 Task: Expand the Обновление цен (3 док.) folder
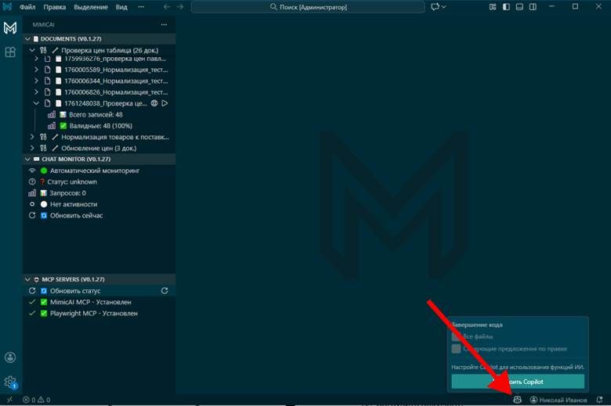(32, 148)
